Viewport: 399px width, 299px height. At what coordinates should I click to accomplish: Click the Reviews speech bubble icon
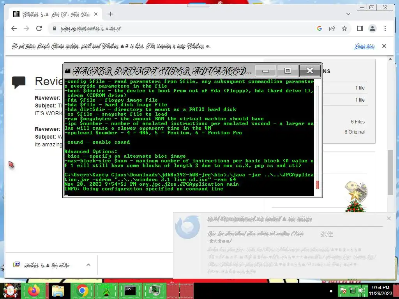(x=19, y=83)
